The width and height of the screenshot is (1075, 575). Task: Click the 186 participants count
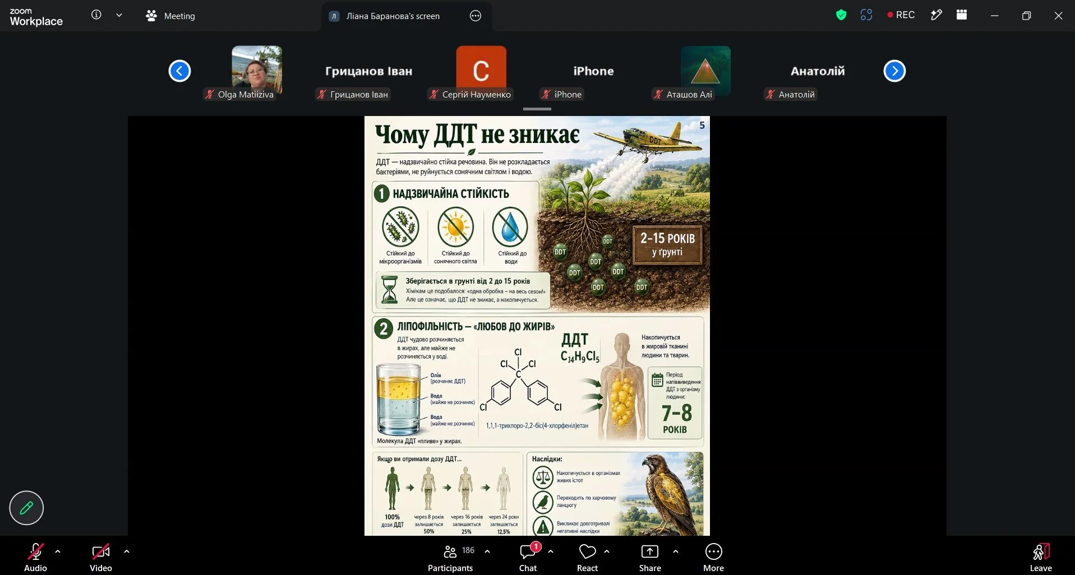468,550
